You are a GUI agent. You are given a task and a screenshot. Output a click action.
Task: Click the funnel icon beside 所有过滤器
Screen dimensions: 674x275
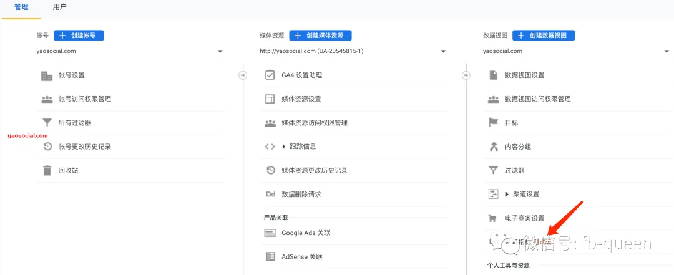[x=47, y=123]
